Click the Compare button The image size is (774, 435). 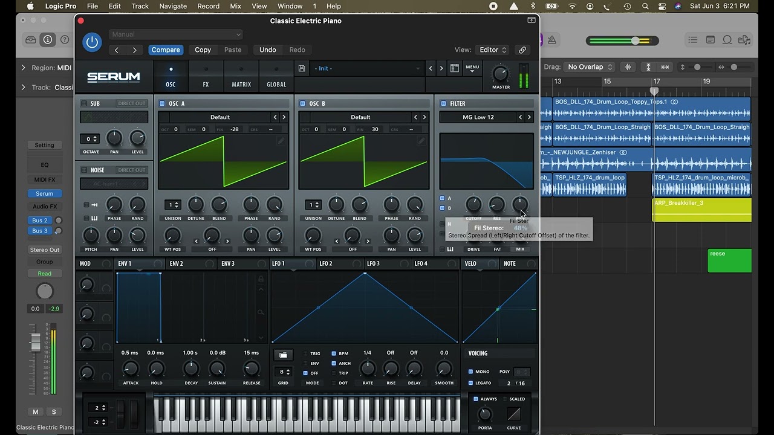tap(166, 50)
